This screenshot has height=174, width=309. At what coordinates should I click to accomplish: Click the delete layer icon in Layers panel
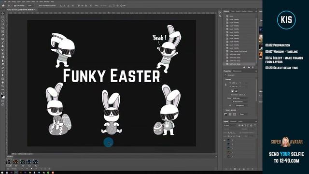point(253,169)
